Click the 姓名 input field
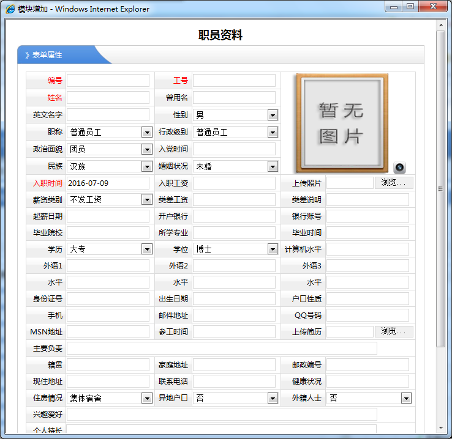 click(108, 98)
